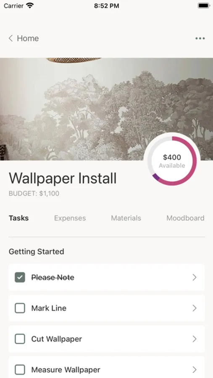Go back using the Home link

(28, 38)
